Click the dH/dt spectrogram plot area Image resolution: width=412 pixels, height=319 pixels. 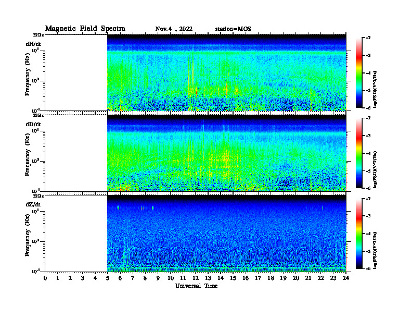[226, 72]
